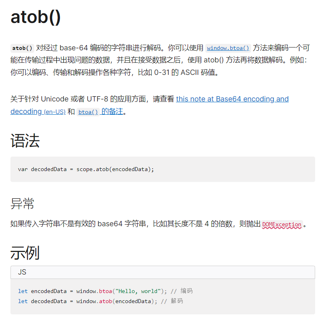
Task: Click the inline atob() code at the paragraph start
Action: click(x=22, y=48)
